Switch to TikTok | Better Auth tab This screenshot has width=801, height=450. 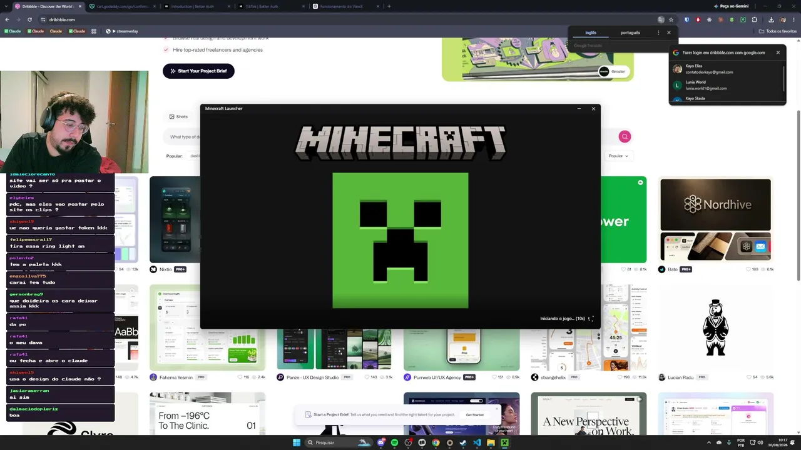click(x=272, y=6)
